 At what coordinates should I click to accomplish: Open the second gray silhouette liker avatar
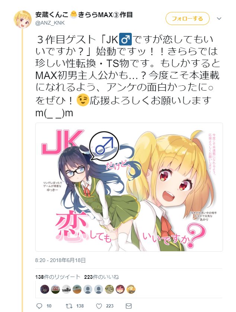click(x=99, y=289)
